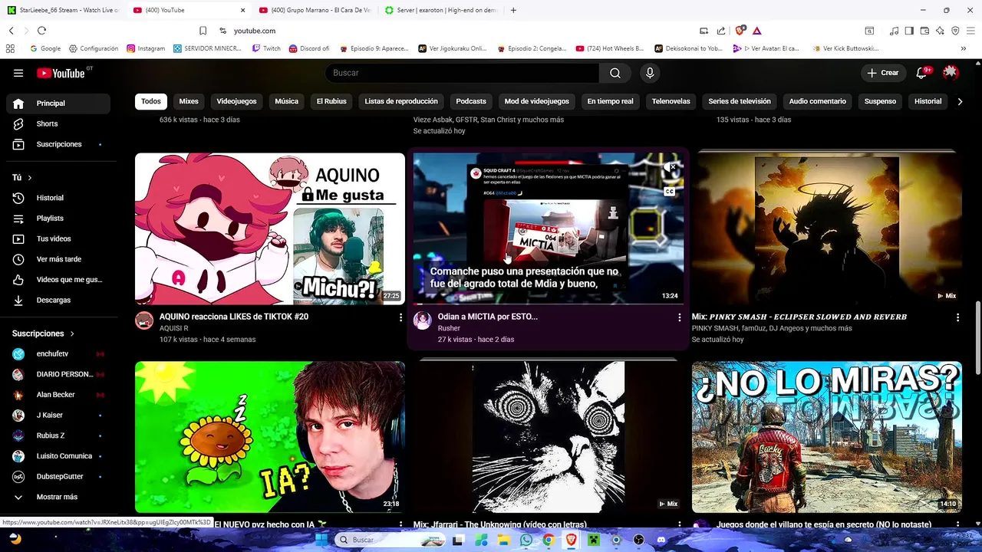Select the Mixes chip
982x552 pixels.
189,101
